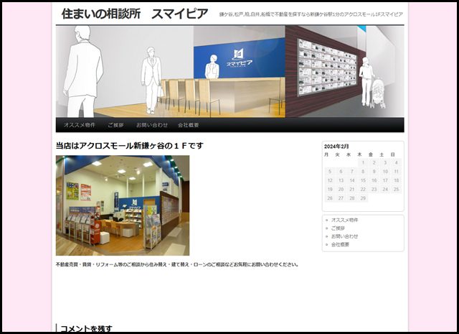Click the storefront illustration header banner

(x=229, y=72)
